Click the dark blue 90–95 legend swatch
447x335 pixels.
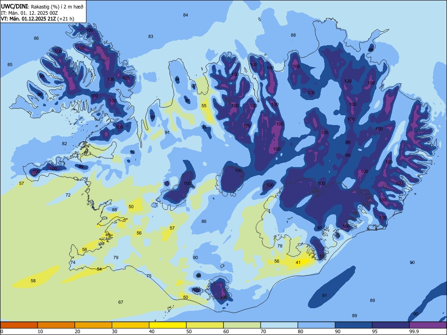point(354,325)
